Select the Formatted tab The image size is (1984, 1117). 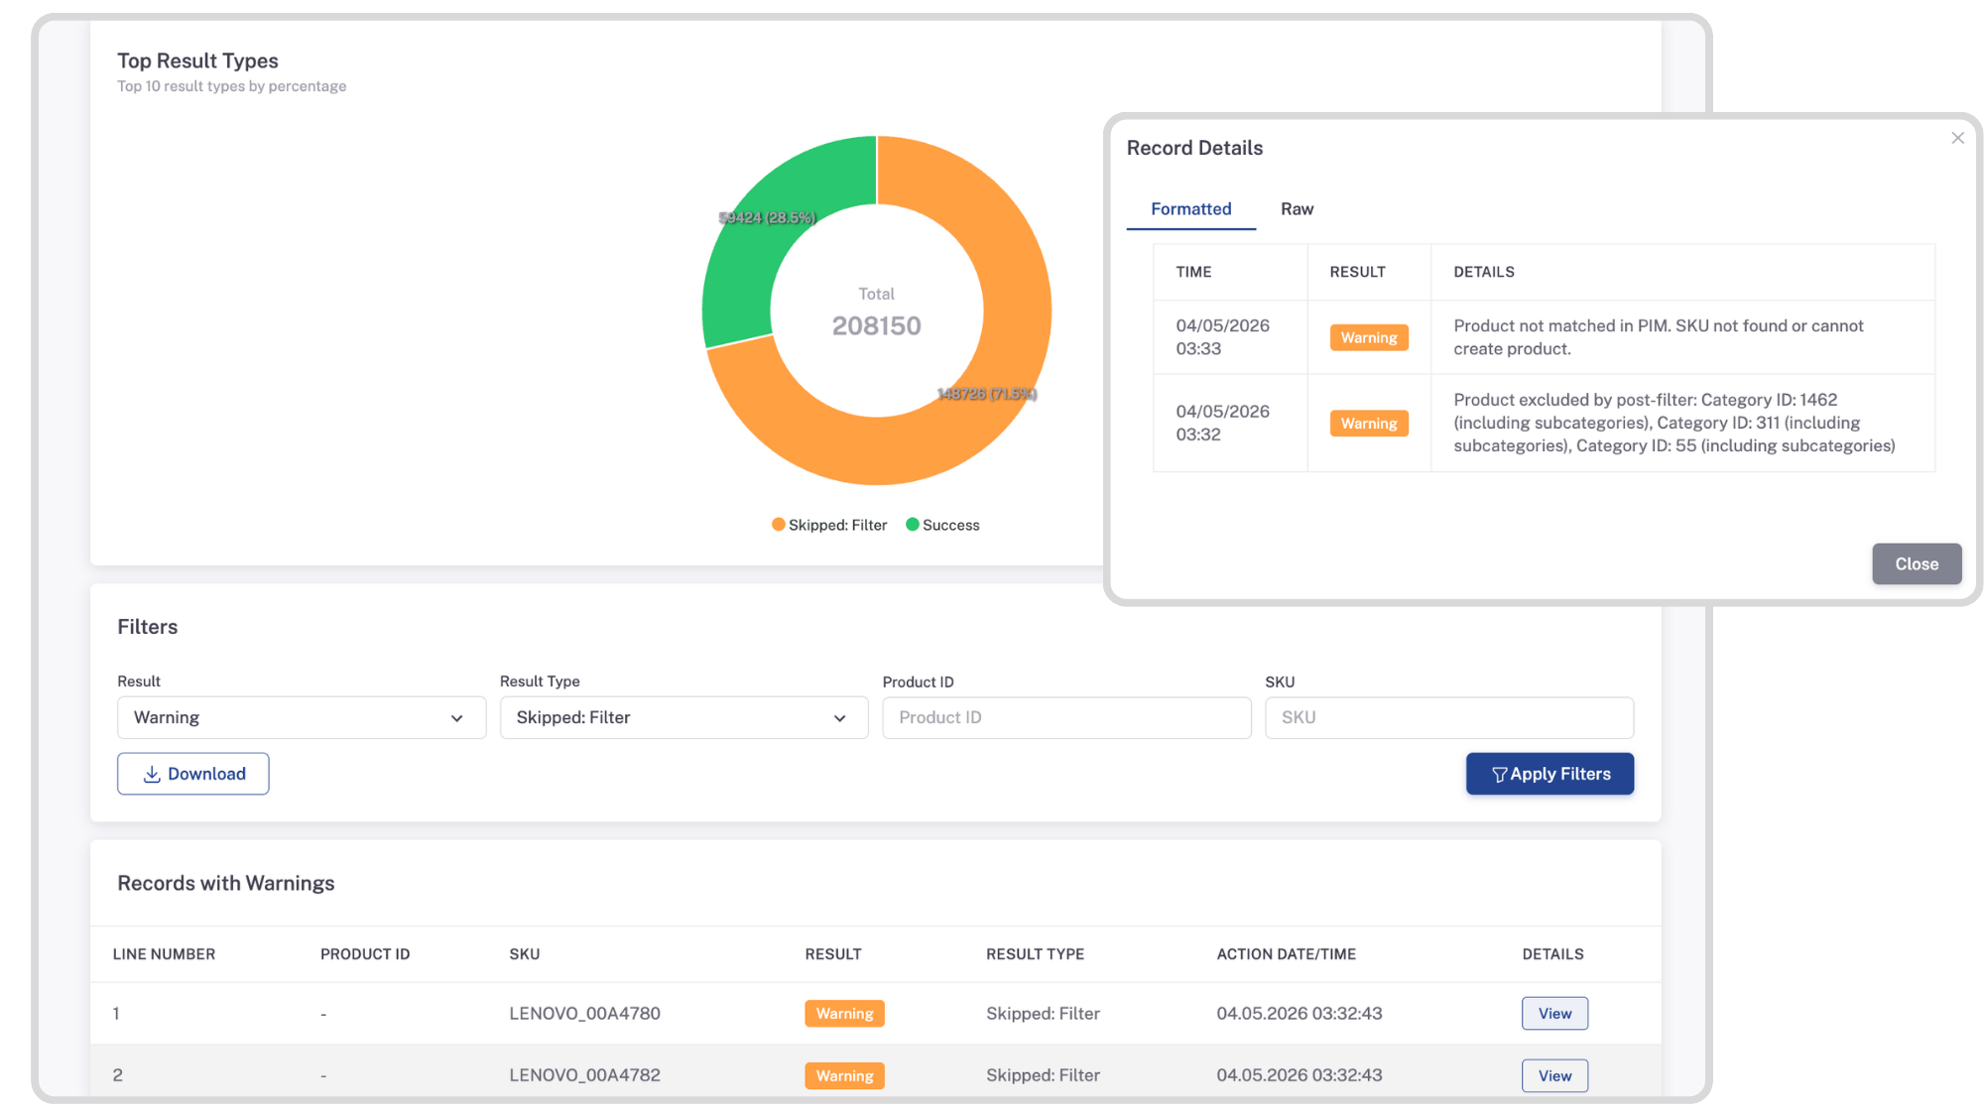click(1191, 209)
